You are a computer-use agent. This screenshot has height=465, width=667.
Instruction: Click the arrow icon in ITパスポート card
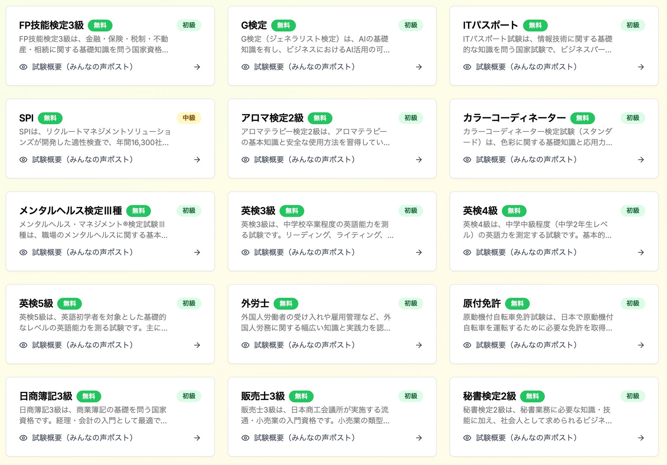pos(641,67)
